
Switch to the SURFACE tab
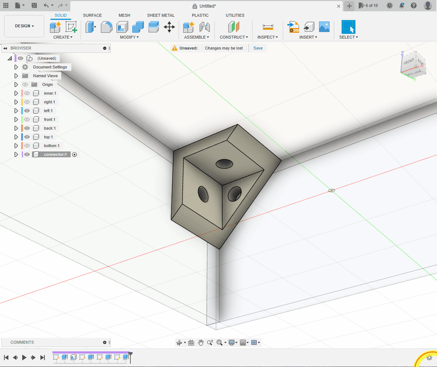point(92,15)
